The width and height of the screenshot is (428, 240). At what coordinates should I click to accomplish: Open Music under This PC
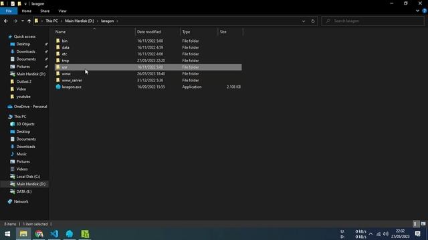[x=21, y=154]
